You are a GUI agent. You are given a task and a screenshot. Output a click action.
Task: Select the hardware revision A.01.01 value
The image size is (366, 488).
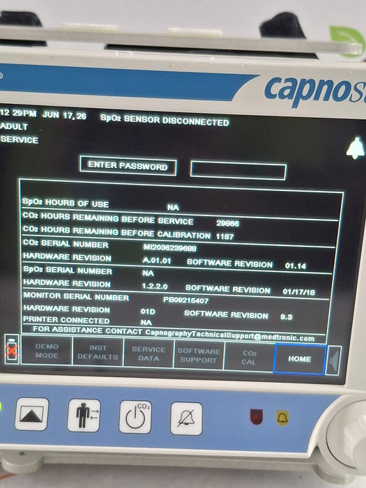click(157, 261)
